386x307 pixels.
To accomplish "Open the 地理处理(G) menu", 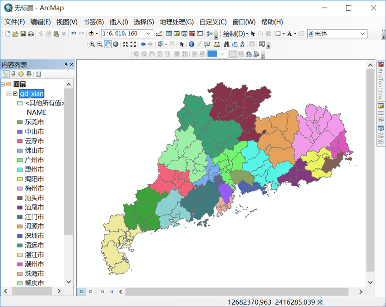I will click(x=176, y=22).
